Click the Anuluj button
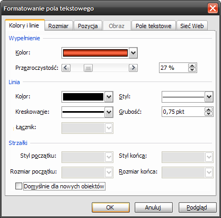The height and width of the screenshot is (218, 221). [153, 207]
